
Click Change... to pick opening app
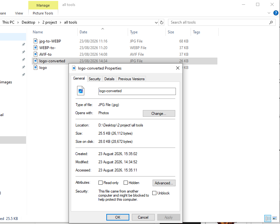(x=159, y=114)
